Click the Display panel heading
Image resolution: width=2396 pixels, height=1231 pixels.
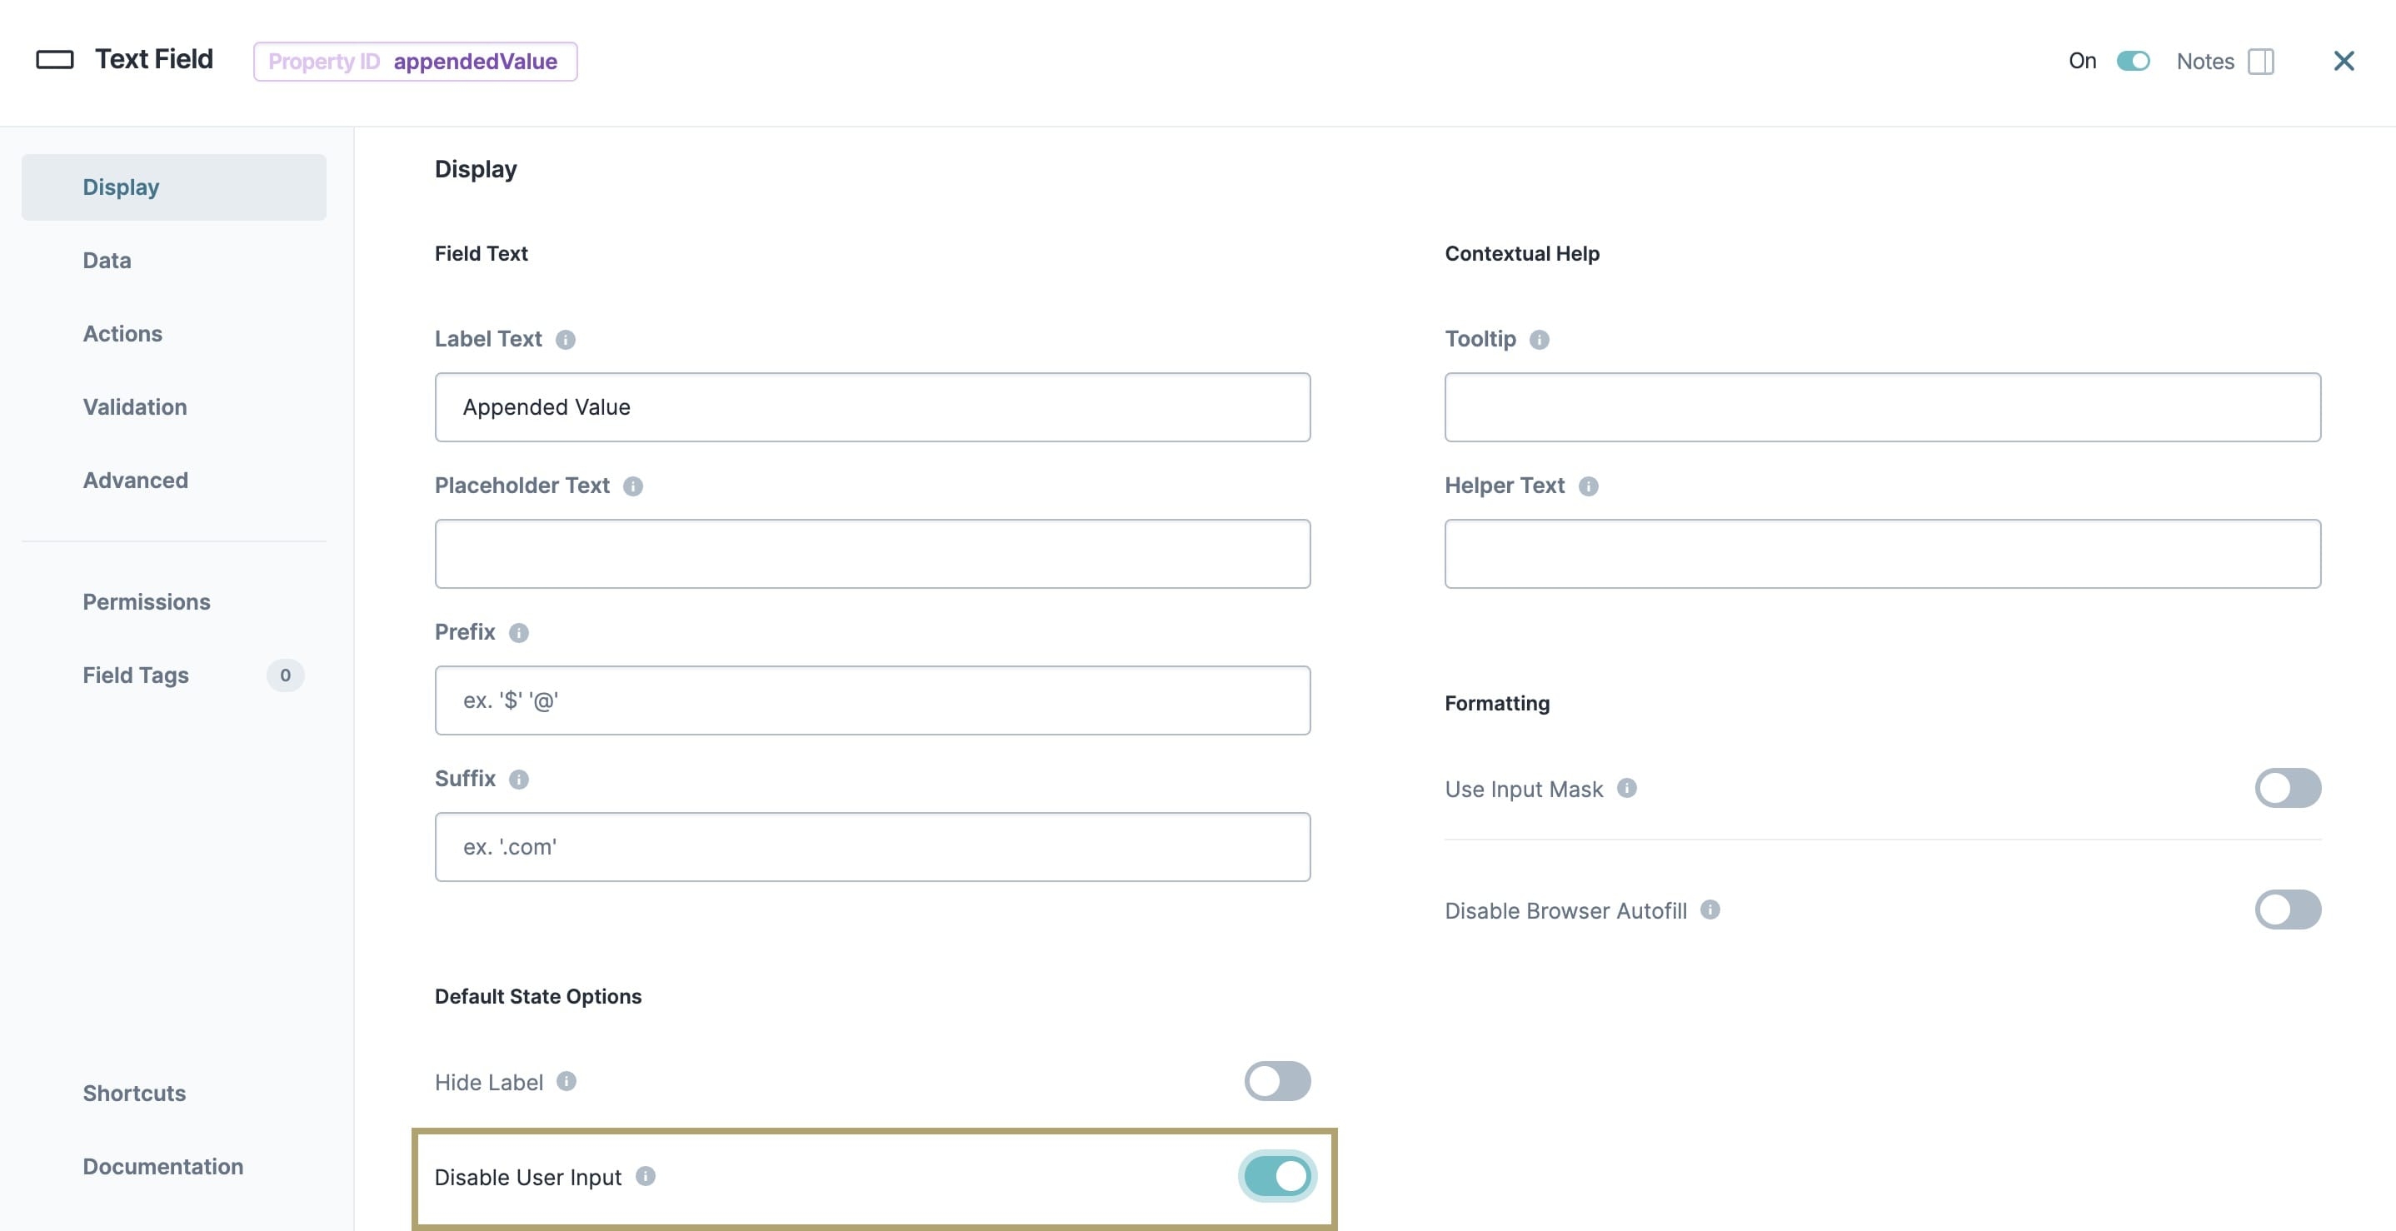476,170
